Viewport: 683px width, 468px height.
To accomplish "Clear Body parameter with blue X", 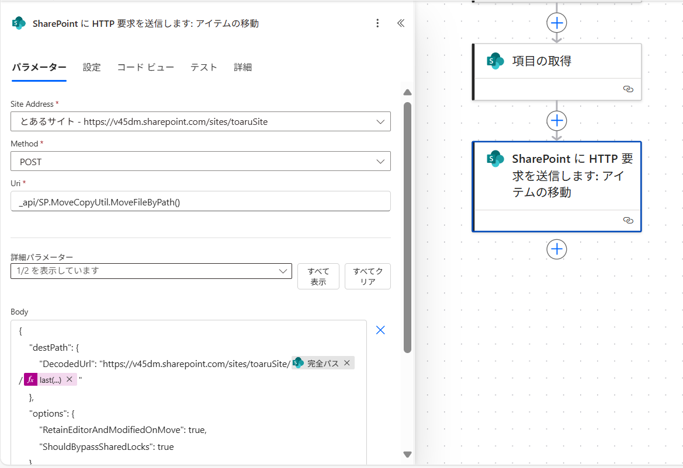I will 380,330.
